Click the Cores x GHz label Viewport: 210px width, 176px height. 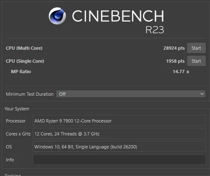(18, 134)
